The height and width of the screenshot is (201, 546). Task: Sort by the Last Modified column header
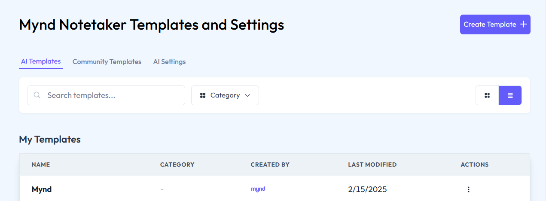point(372,164)
